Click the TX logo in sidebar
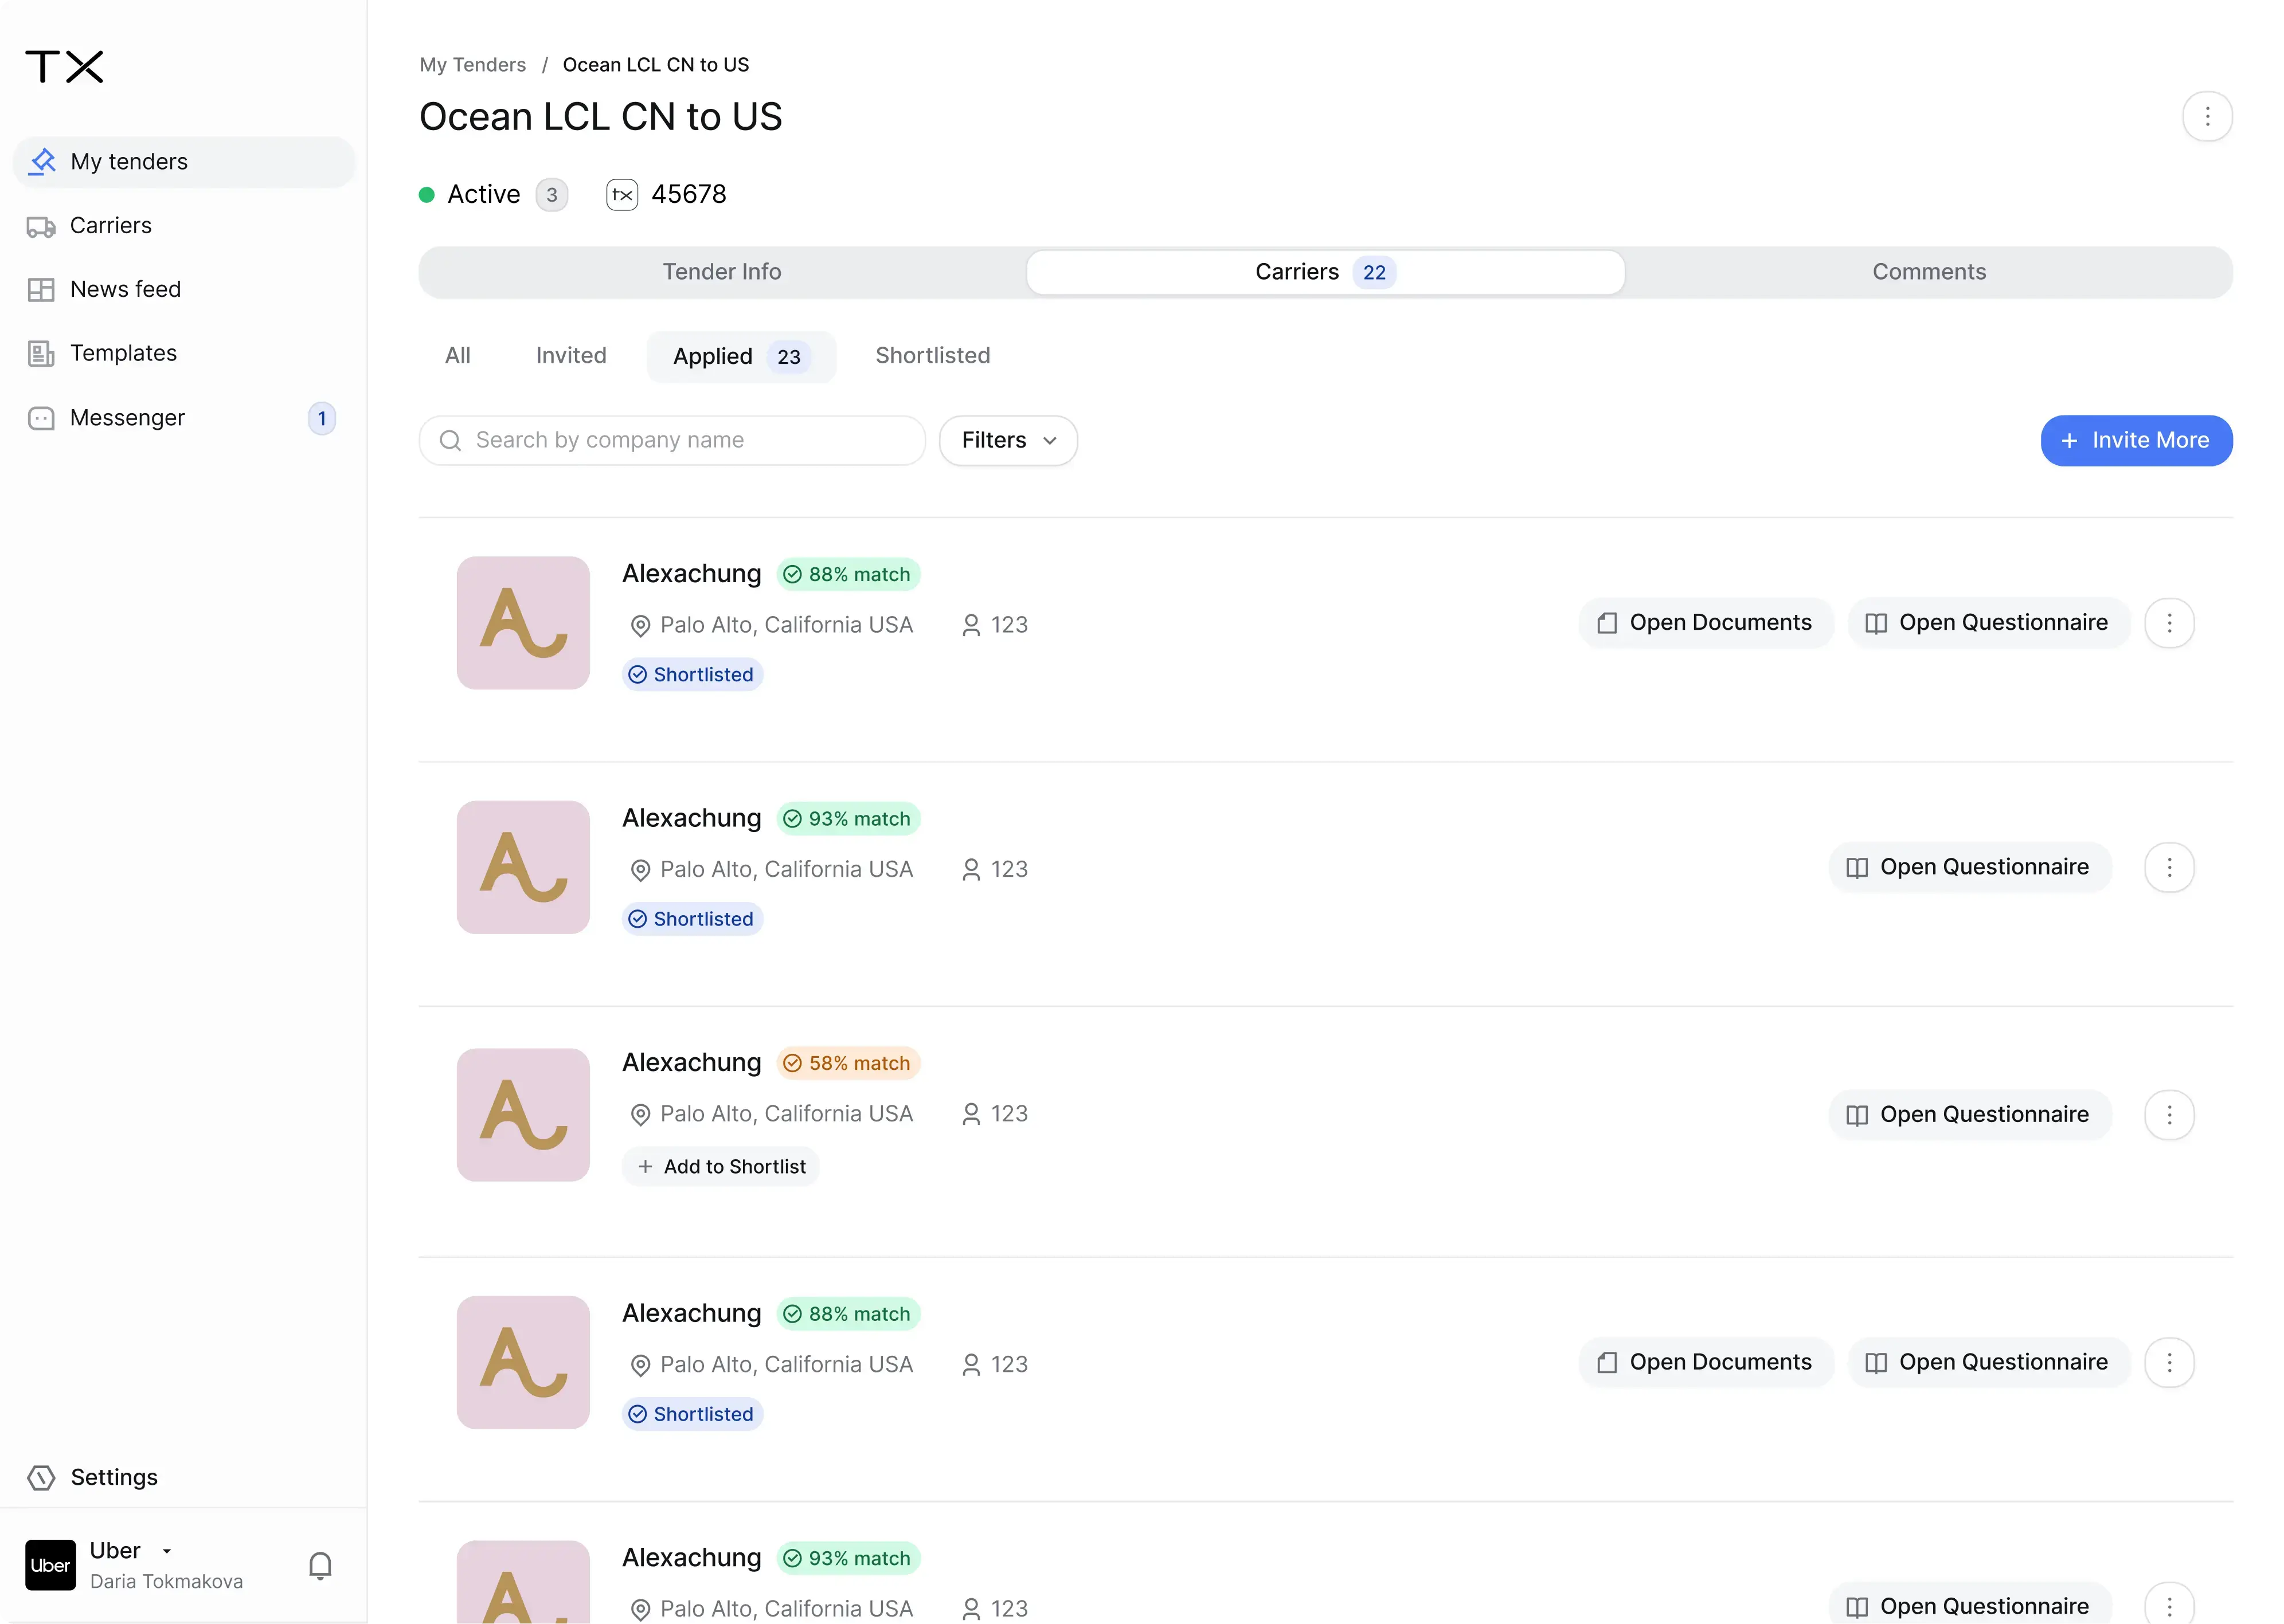This screenshot has width=2284, height=1624. point(64,67)
